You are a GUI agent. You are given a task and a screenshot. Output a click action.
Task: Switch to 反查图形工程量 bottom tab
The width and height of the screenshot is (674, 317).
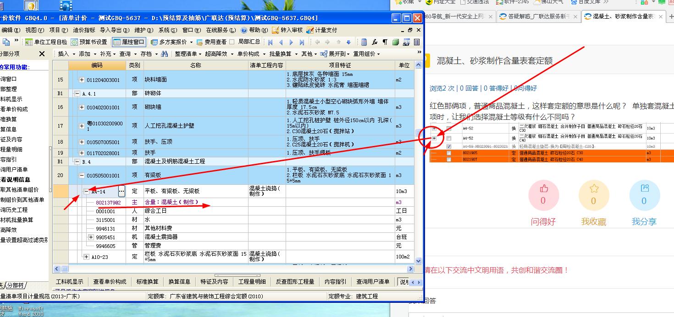(295, 282)
